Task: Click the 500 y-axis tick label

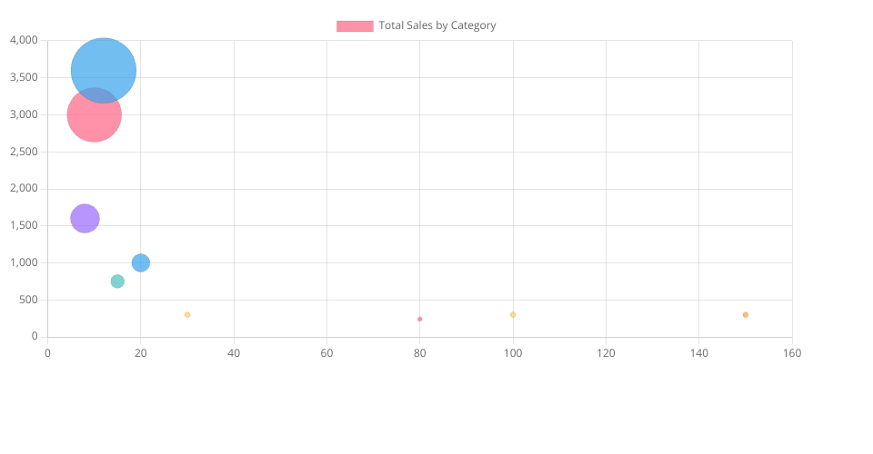Action: (29, 300)
